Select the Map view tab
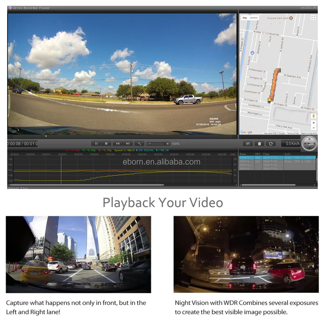 click(245, 18)
